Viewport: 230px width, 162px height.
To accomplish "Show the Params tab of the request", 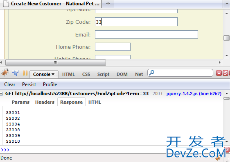I will [x=20, y=102].
